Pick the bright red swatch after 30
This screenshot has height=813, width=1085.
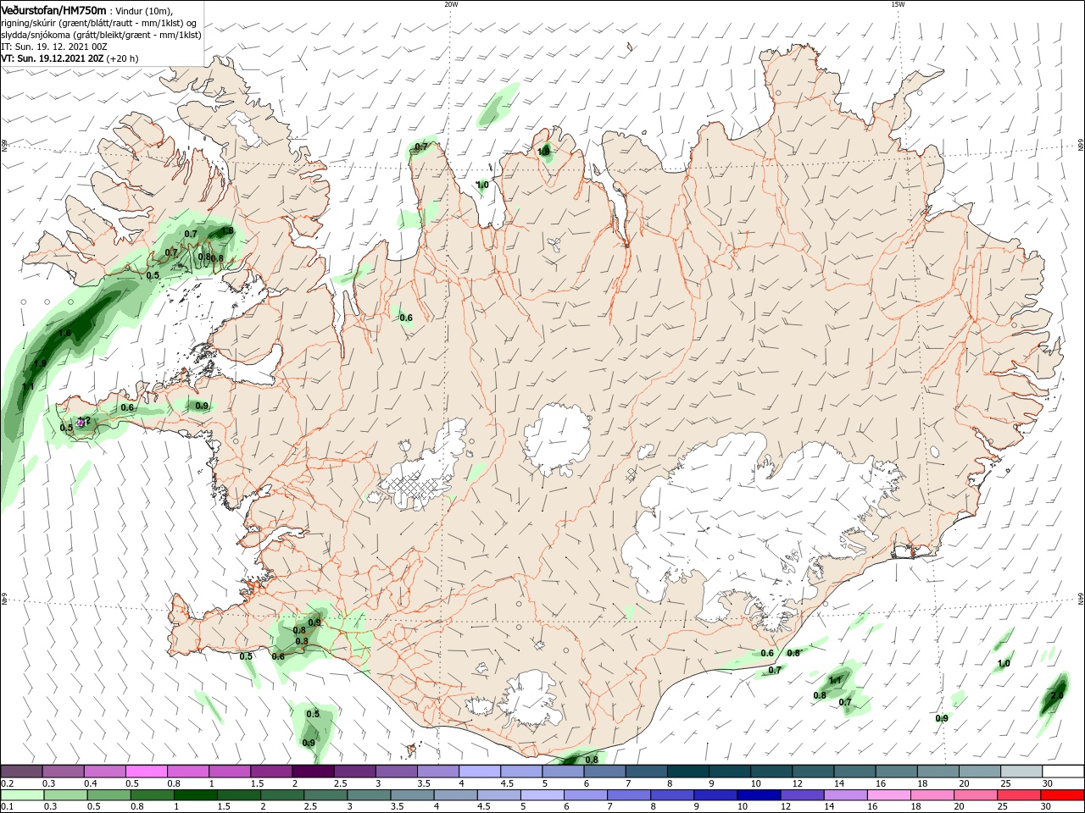(x=1062, y=795)
